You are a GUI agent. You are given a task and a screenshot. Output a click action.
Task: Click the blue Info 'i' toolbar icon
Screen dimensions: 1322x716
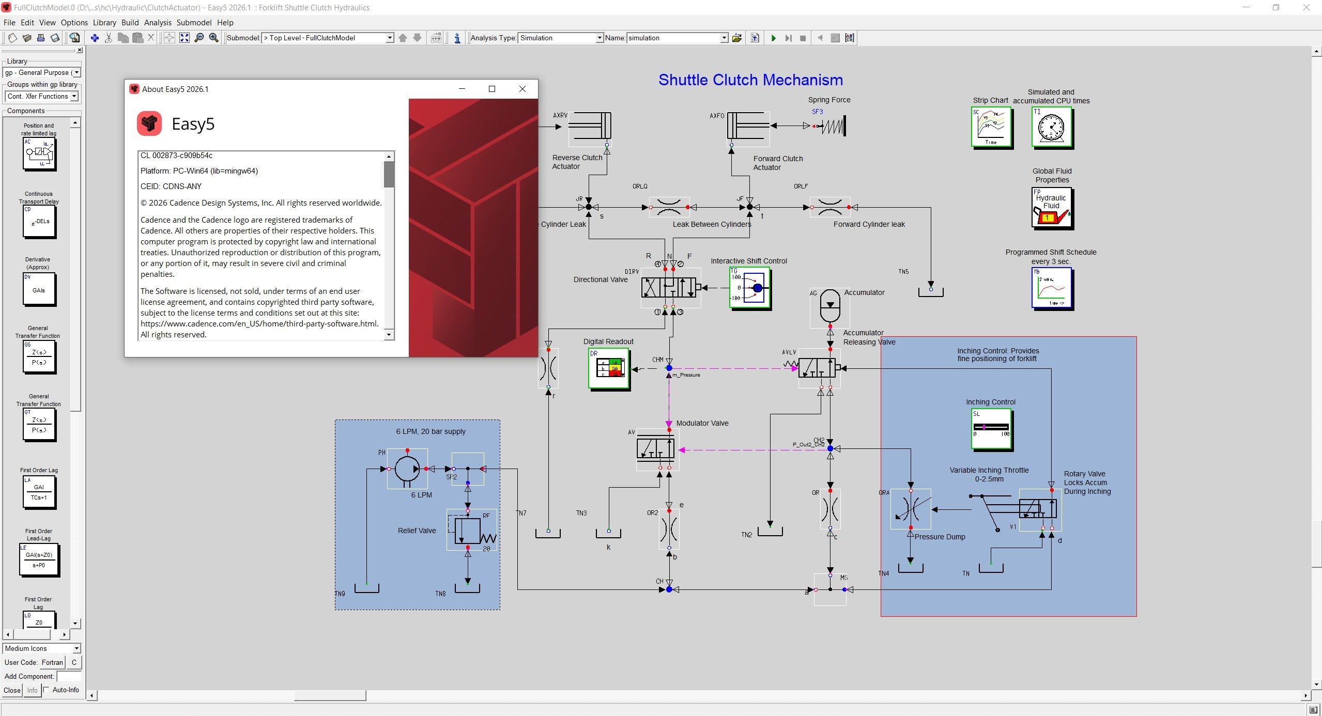pos(457,38)
